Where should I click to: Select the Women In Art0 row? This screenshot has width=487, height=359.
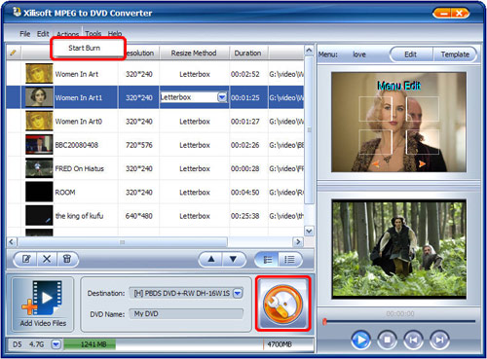155,122
